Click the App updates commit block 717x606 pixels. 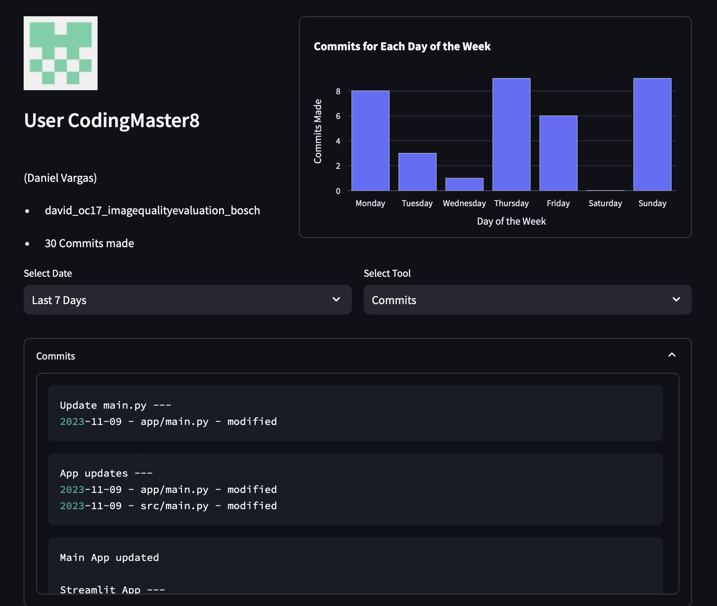tap(355, 489)
